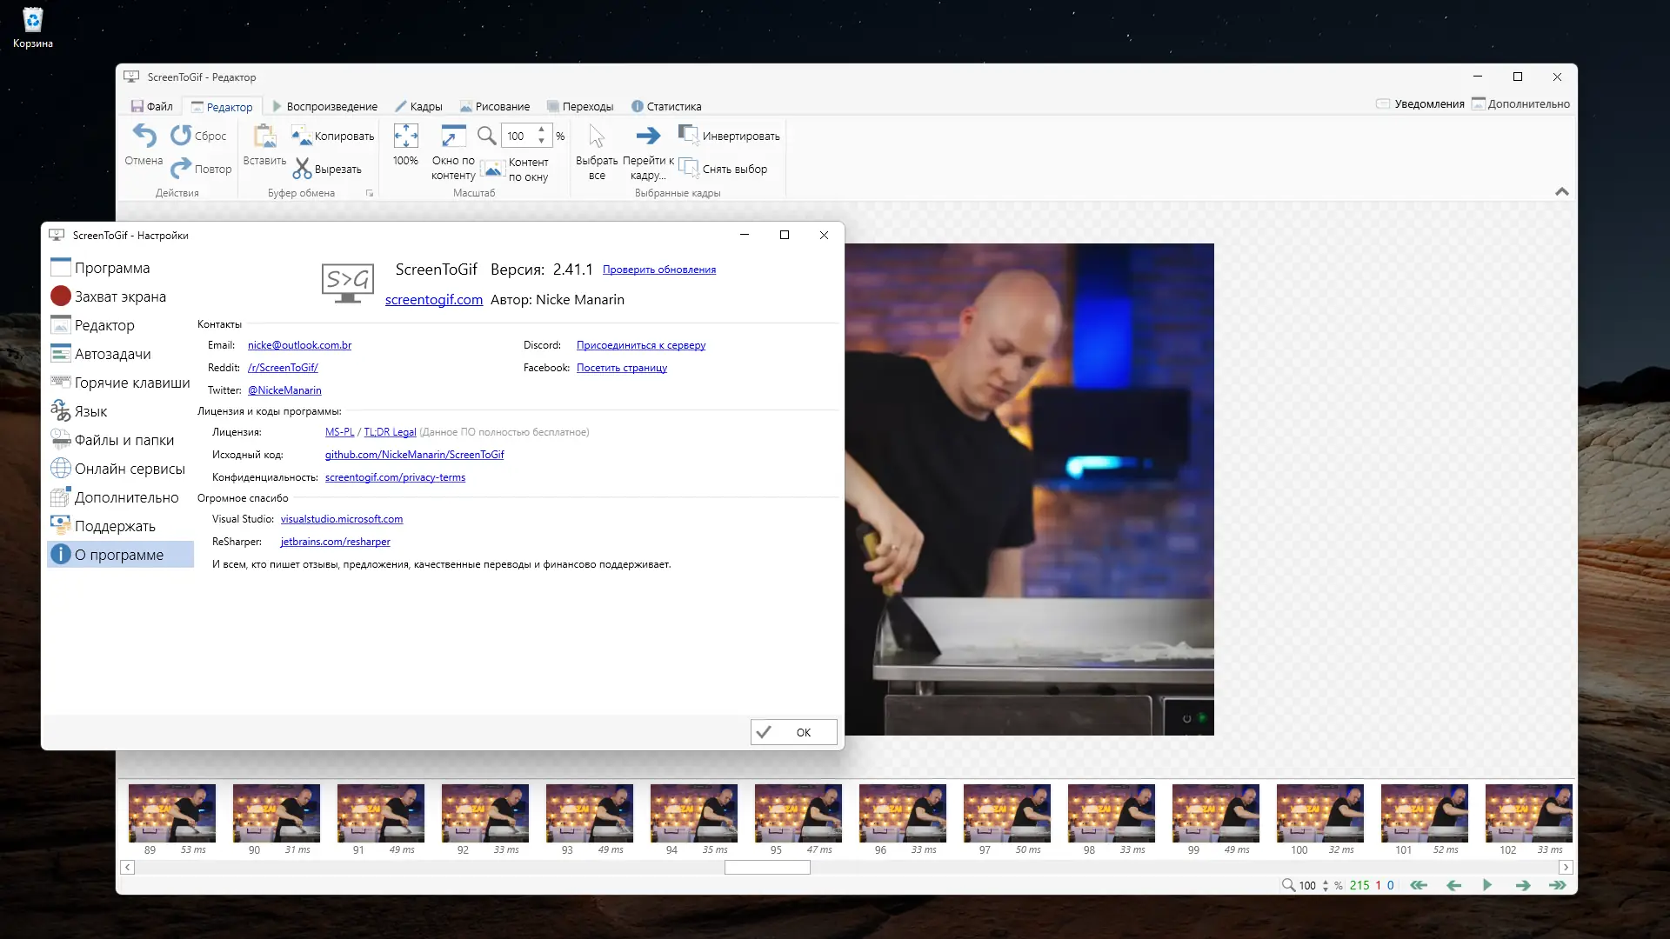Image resolution: width=1670 pixels, height=939 pixels.
Task: Select frame 95 thumbnail in timeline
Action: point(798,813)
